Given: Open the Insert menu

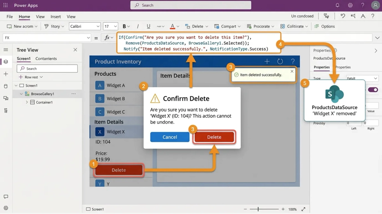Looking at the screenshot, I should pos(55,17).
